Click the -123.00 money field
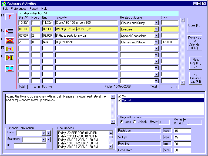 [170, 42]
